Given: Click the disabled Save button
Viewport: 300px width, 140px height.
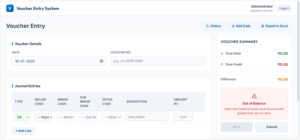Looking at the screenshot, I should (236, 127).
